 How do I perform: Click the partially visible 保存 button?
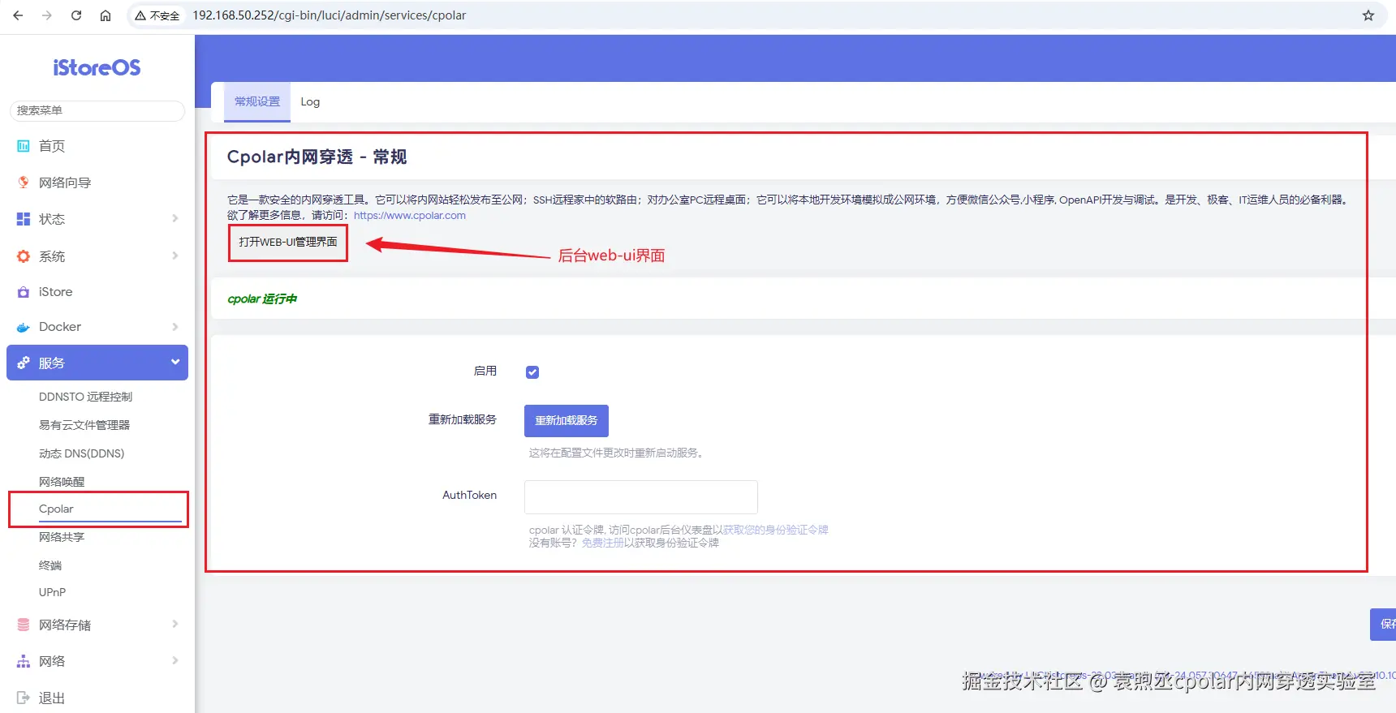coord(1383,624)
